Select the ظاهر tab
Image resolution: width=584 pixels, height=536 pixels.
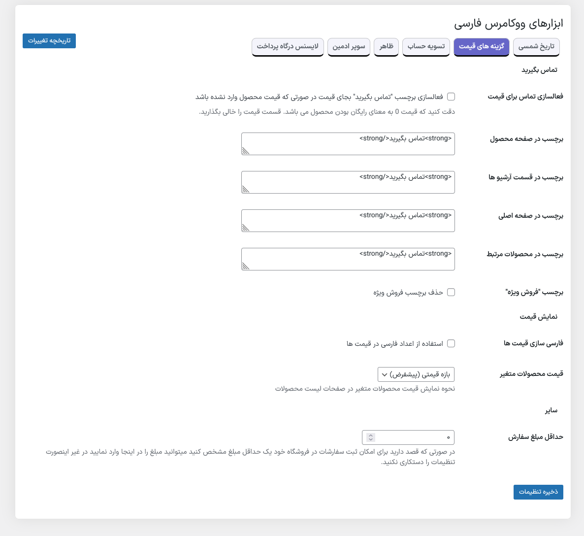(386, 47)
